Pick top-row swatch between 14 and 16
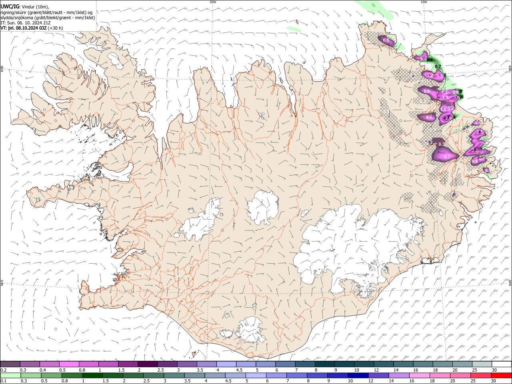Screen dimensions: 512x384 [403, 364]
